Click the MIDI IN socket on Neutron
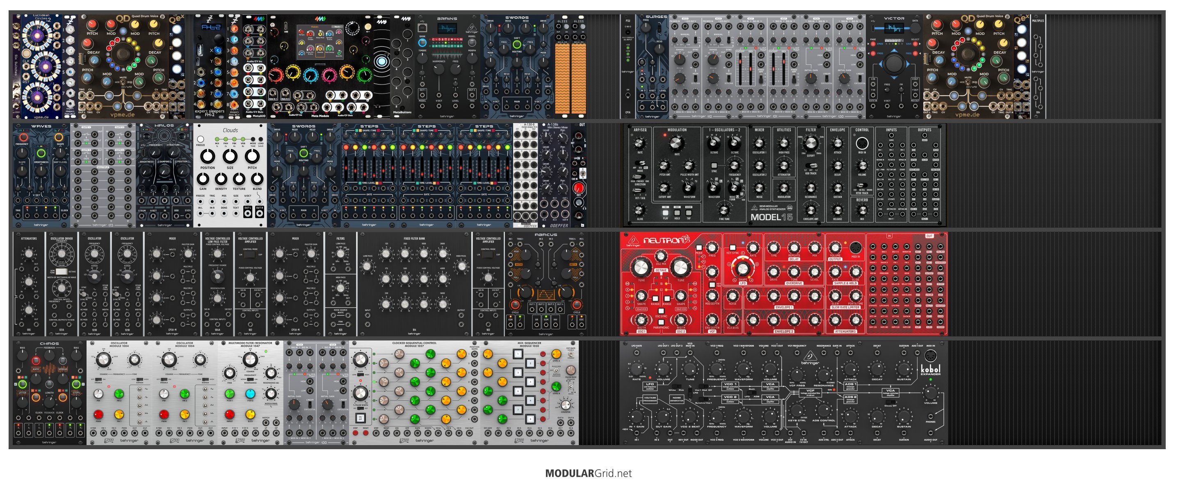Screen dimensions: 1178x482 tap(855, 248)
